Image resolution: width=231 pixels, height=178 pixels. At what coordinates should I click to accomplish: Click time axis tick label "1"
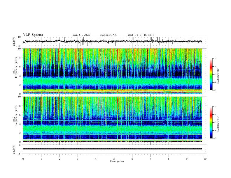(41, 159)
